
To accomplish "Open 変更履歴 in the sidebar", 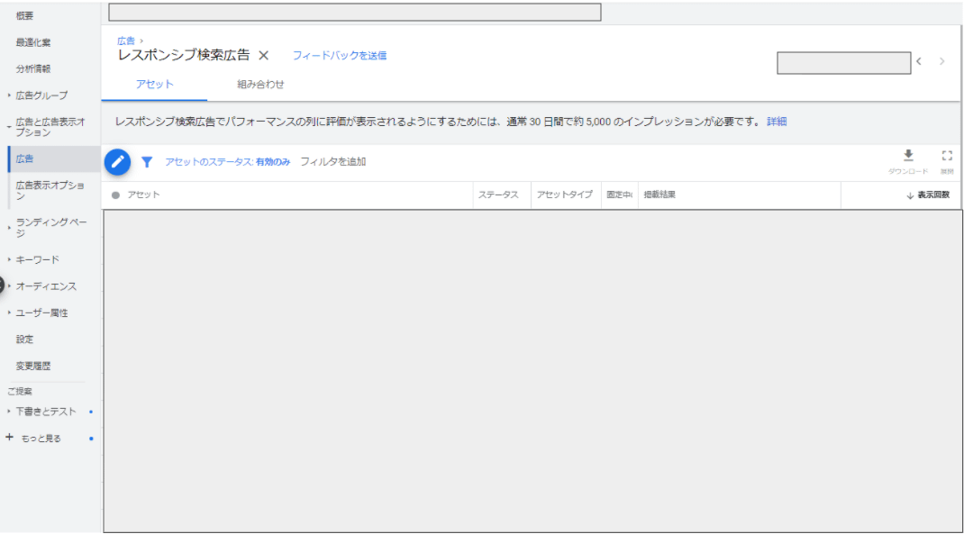I will tap(32, 366).
